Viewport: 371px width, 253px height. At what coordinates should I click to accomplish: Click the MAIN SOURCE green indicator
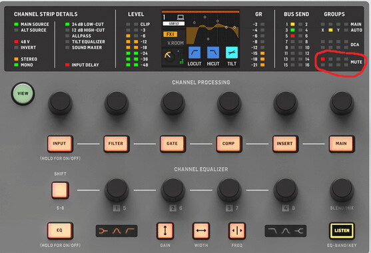[x=16, y=24]
